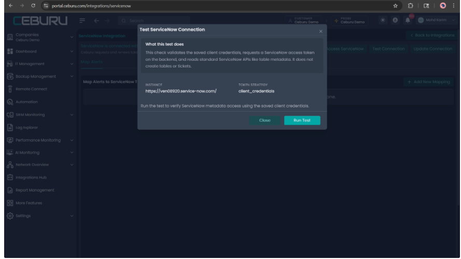The height and width of the screenshot is (259, 461).
Task: Click the round icon left of the bell
Action: [395, 20]
